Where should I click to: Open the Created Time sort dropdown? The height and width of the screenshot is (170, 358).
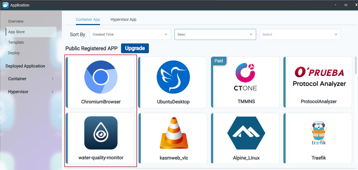click(130, 34)
